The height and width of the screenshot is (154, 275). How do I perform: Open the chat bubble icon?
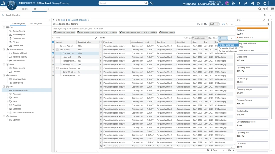pyautogui.click(x=272, y=9)
